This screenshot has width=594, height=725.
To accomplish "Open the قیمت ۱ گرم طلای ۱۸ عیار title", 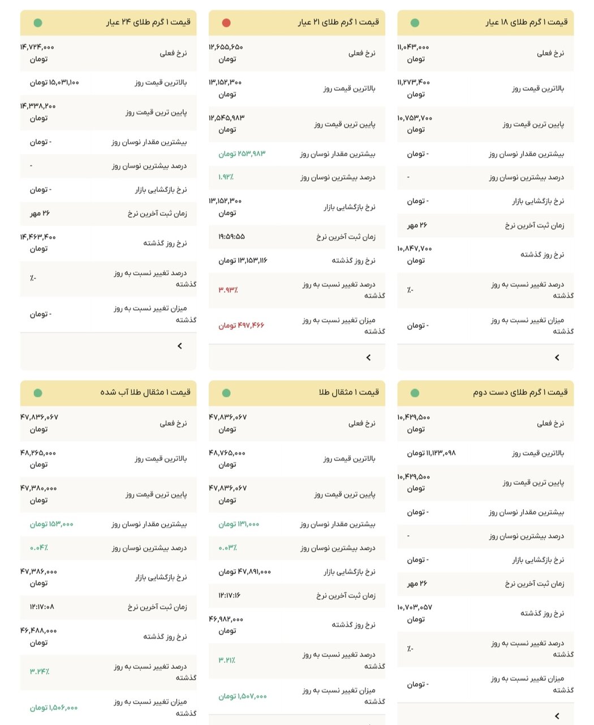I will click(526, 23).
